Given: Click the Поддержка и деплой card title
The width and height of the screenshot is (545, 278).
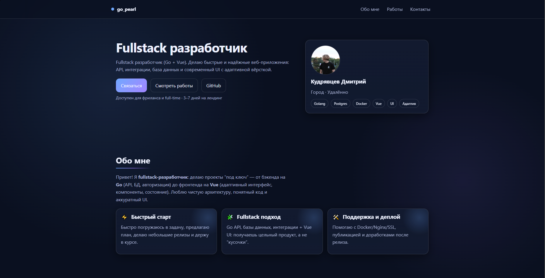Looking at the screenshot, I should click(x=371, y=217).
